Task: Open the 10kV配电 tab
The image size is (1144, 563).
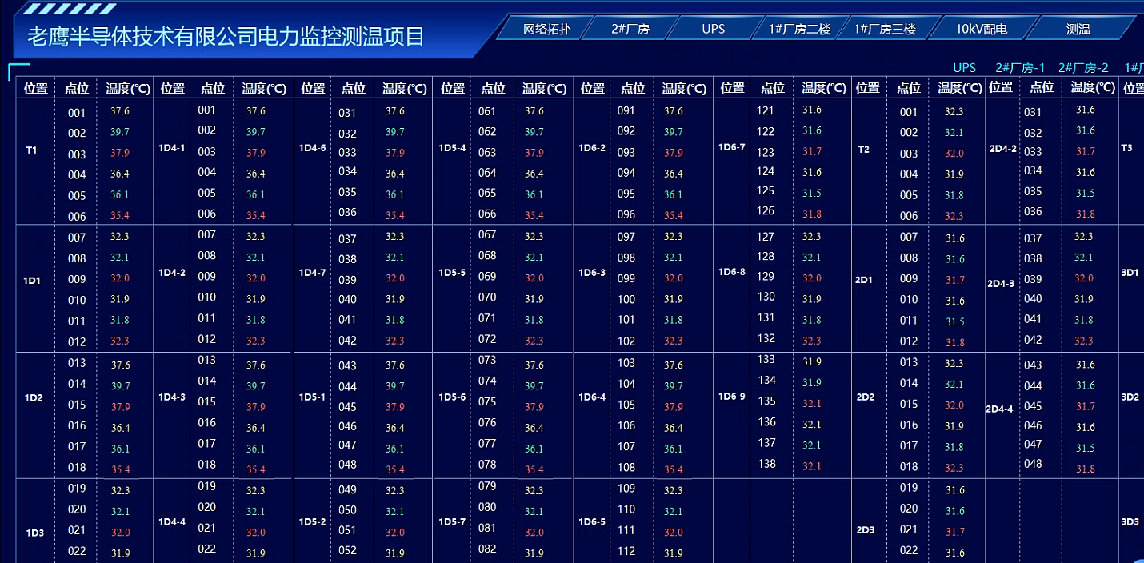Action: point(981,29)
